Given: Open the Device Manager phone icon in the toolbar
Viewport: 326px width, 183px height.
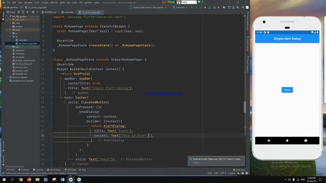Looking at the screenshot, I should 233,7.
